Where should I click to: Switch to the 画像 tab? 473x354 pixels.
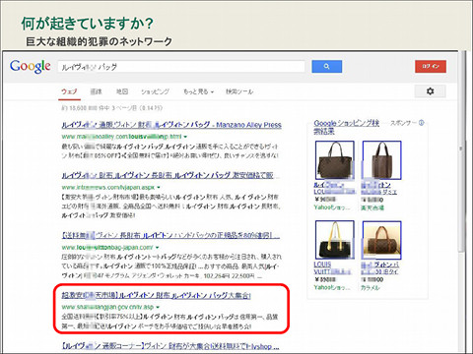click(96, 91)
